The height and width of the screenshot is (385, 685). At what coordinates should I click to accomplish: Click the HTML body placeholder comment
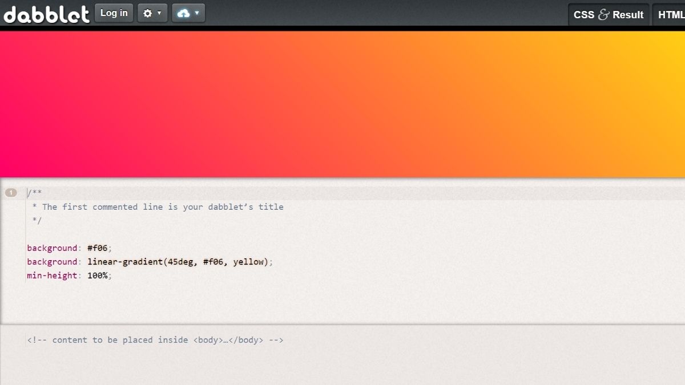(155, 340)
